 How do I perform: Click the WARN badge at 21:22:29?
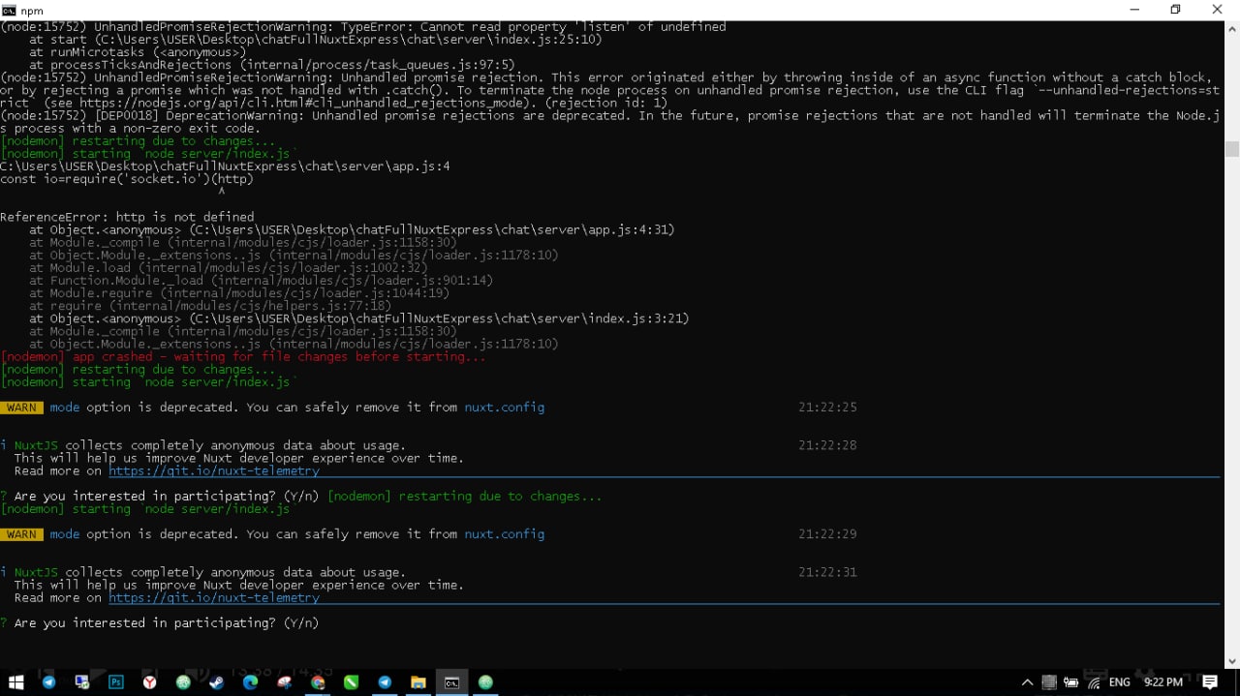coord(21,534)
